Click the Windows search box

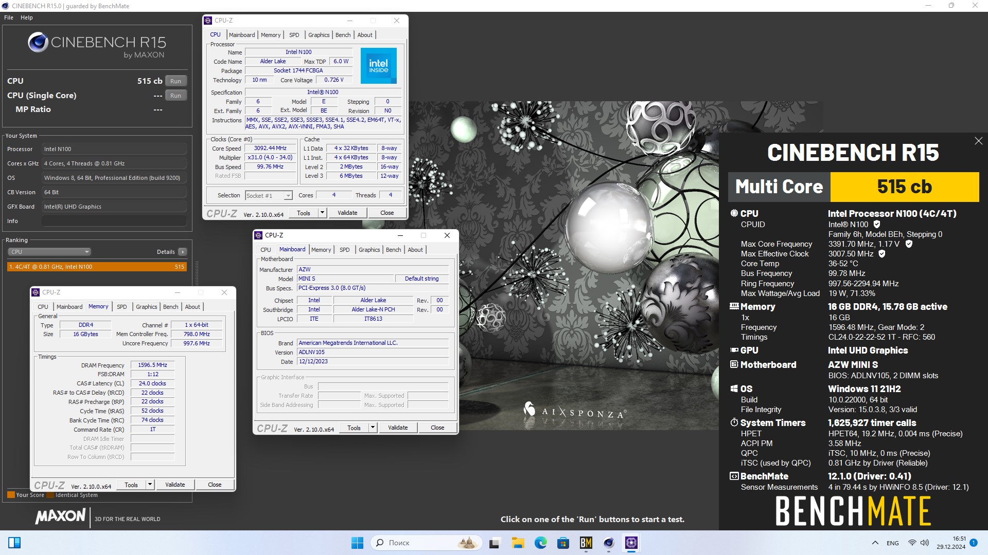click(x=426, y=543)
